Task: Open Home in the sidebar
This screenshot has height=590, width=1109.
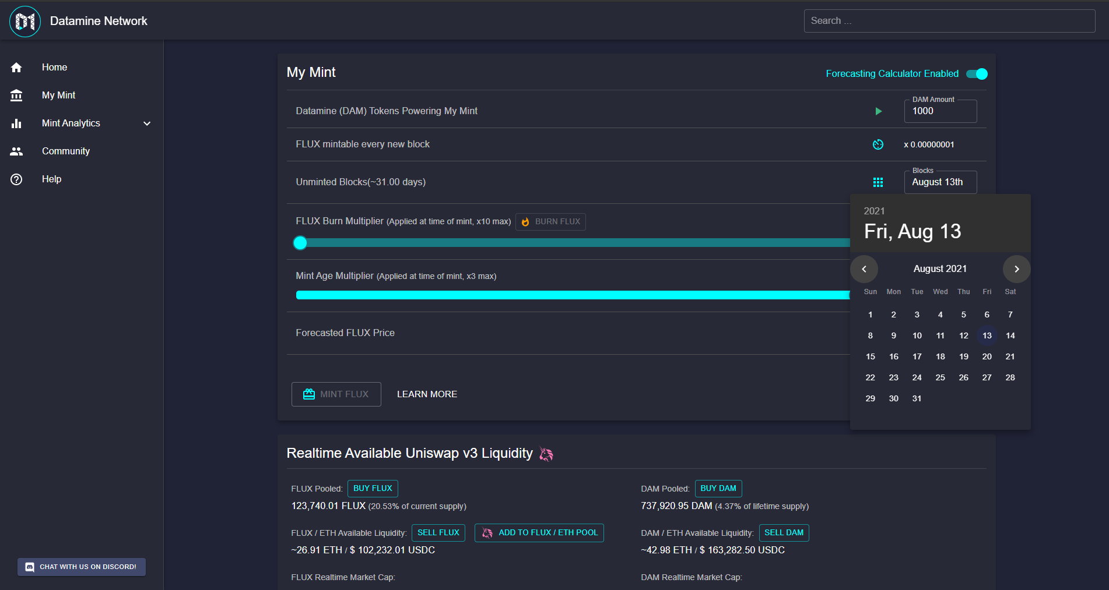Action: (x=82, y=68)
